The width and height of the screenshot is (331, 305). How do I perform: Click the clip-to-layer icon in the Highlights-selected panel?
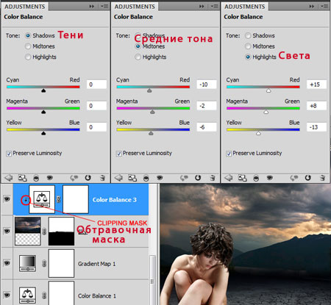click(x=256, y=178)
